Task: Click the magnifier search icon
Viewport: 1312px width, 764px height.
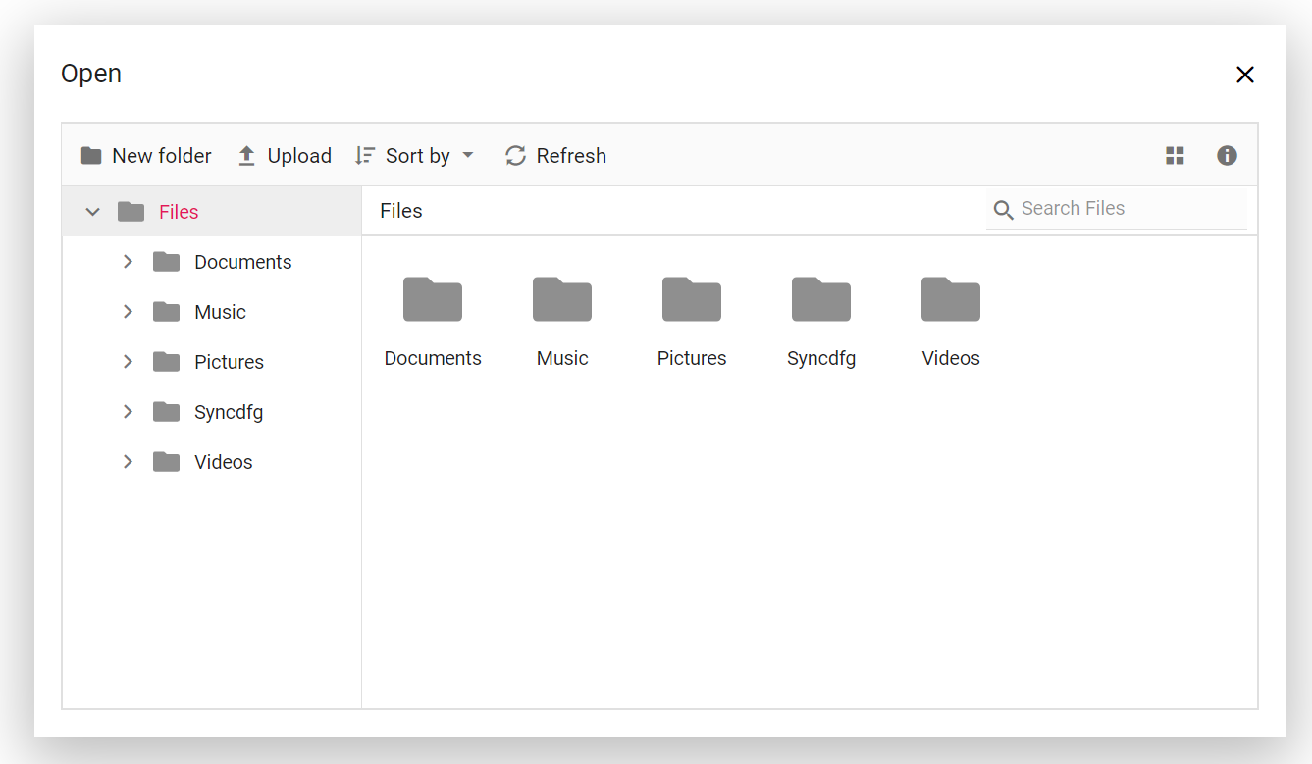Action: (1003, 210)
